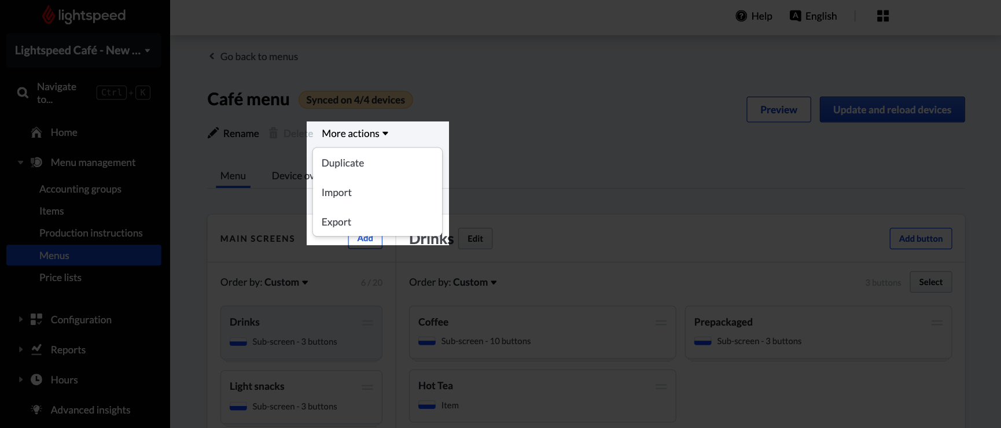Open the main screens Order by Custom dropdown
Screen dimensions: 1001x428
click(x=264, y=282)
